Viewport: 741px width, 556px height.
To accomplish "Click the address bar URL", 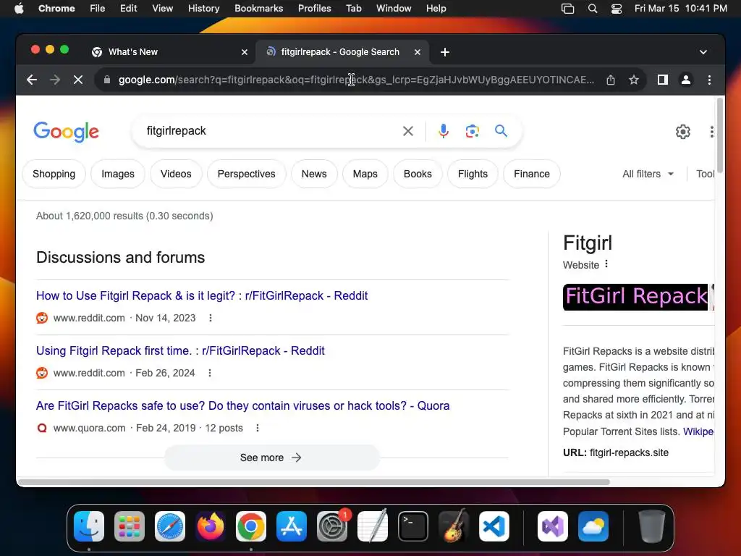I will tap(356, 80).
